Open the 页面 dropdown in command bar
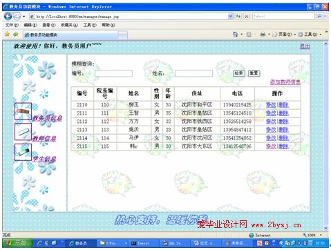The height and width of the screenshot is (250, 331). pos(284,35)
